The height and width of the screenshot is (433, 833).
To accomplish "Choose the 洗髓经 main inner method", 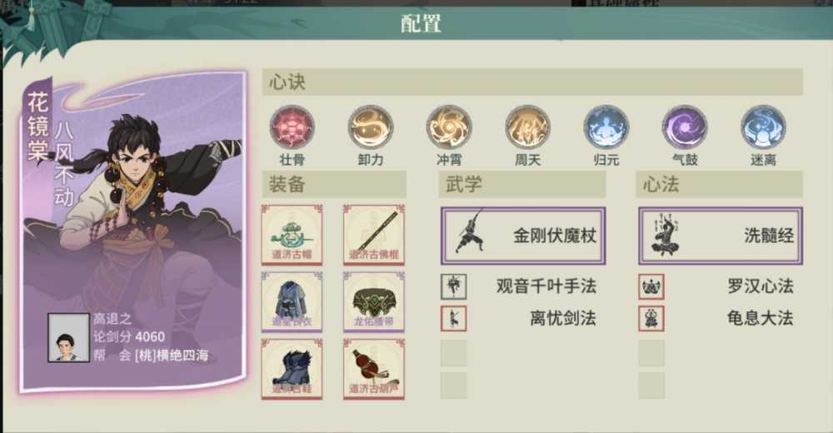I will (x=721, y=236).
